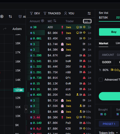Image resolution: width=120 pixels, height=134 pixels.
Task: Click the 12.9K current price label
Action: pyautogui.click(x=19, y=90)
